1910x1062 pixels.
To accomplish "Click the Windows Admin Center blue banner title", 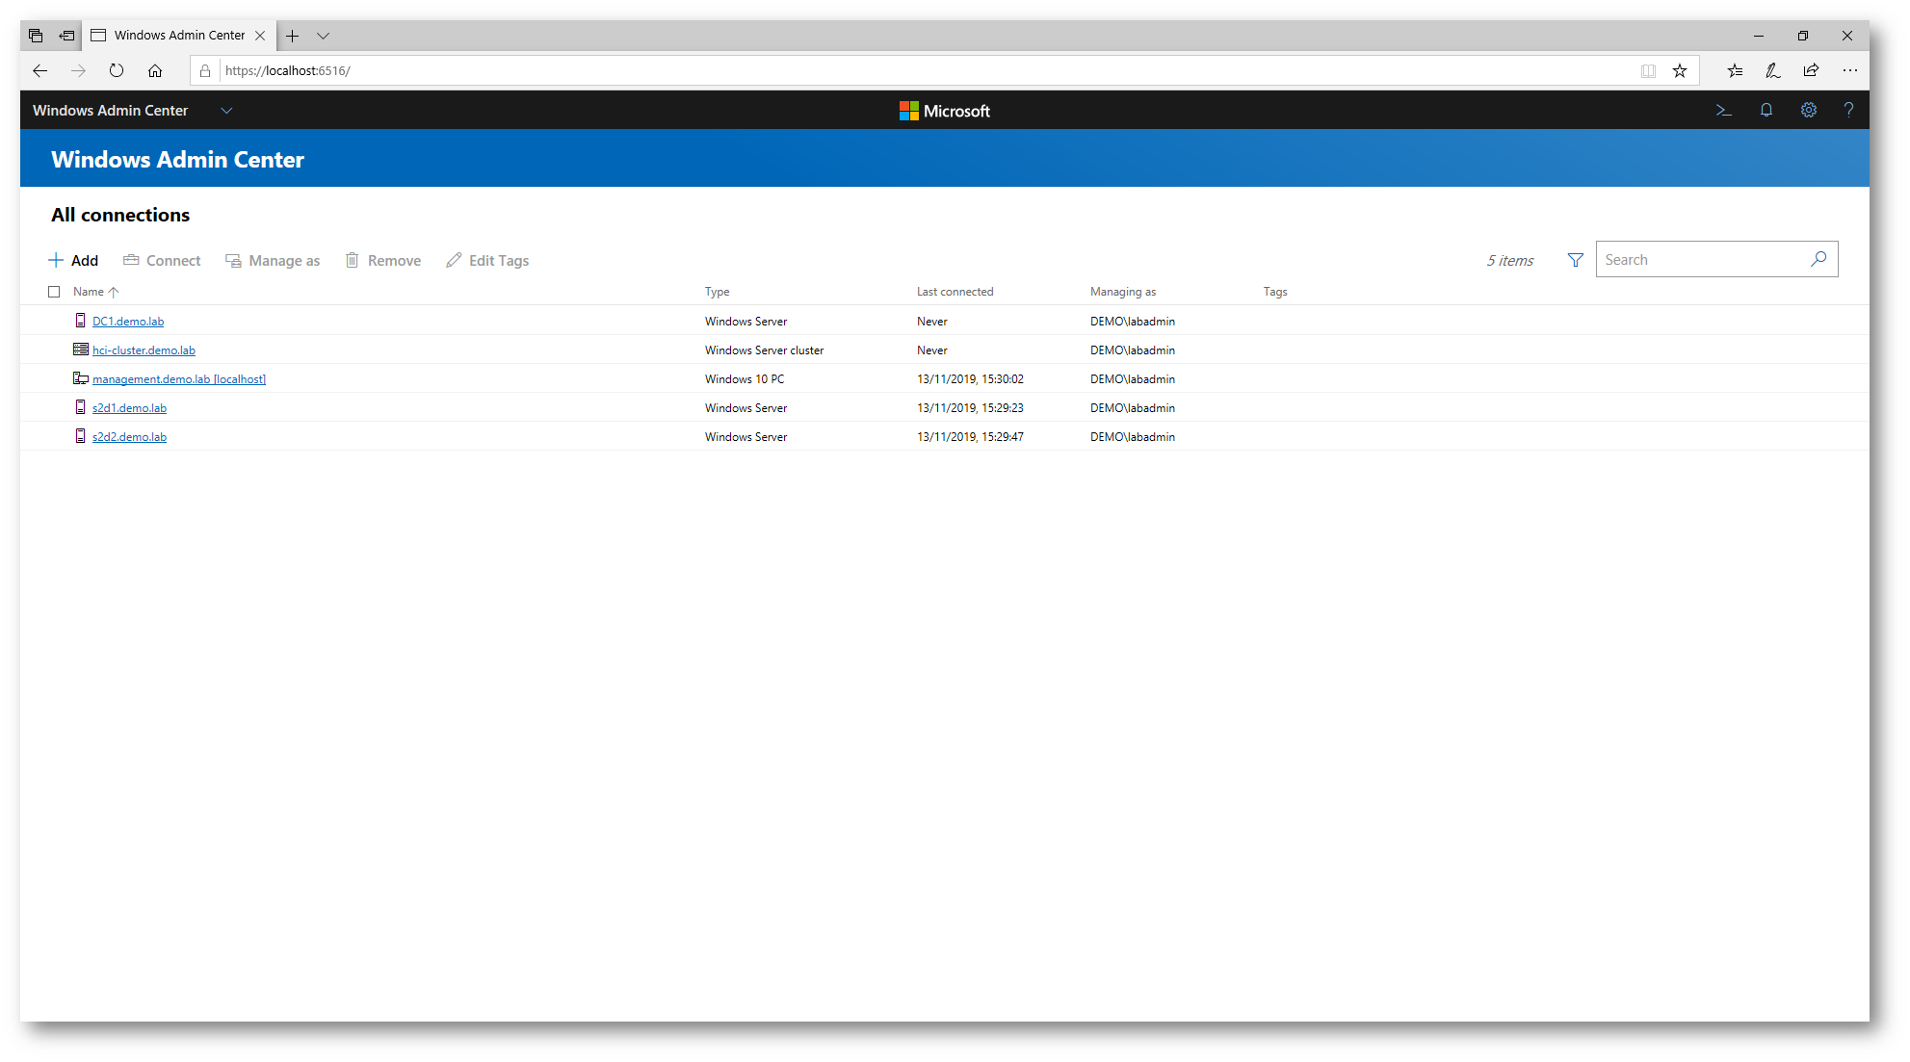I will tap(177, 160).
